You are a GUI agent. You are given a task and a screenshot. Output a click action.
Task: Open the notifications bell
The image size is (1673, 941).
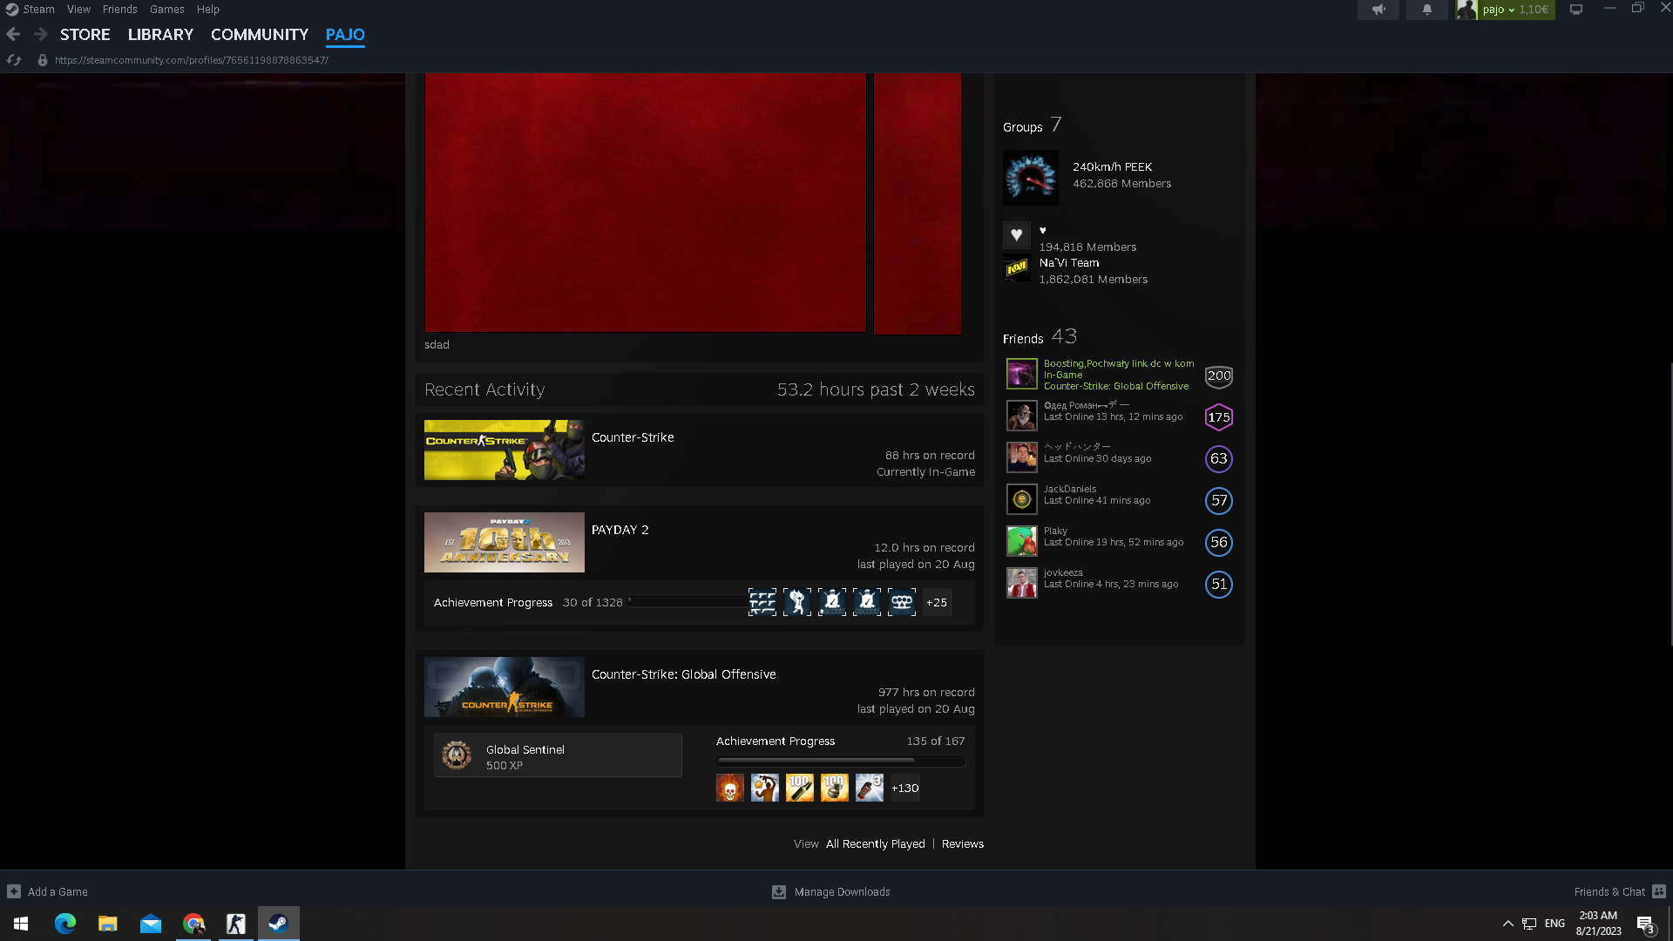pyautogui.click(x=1426, y=10)
